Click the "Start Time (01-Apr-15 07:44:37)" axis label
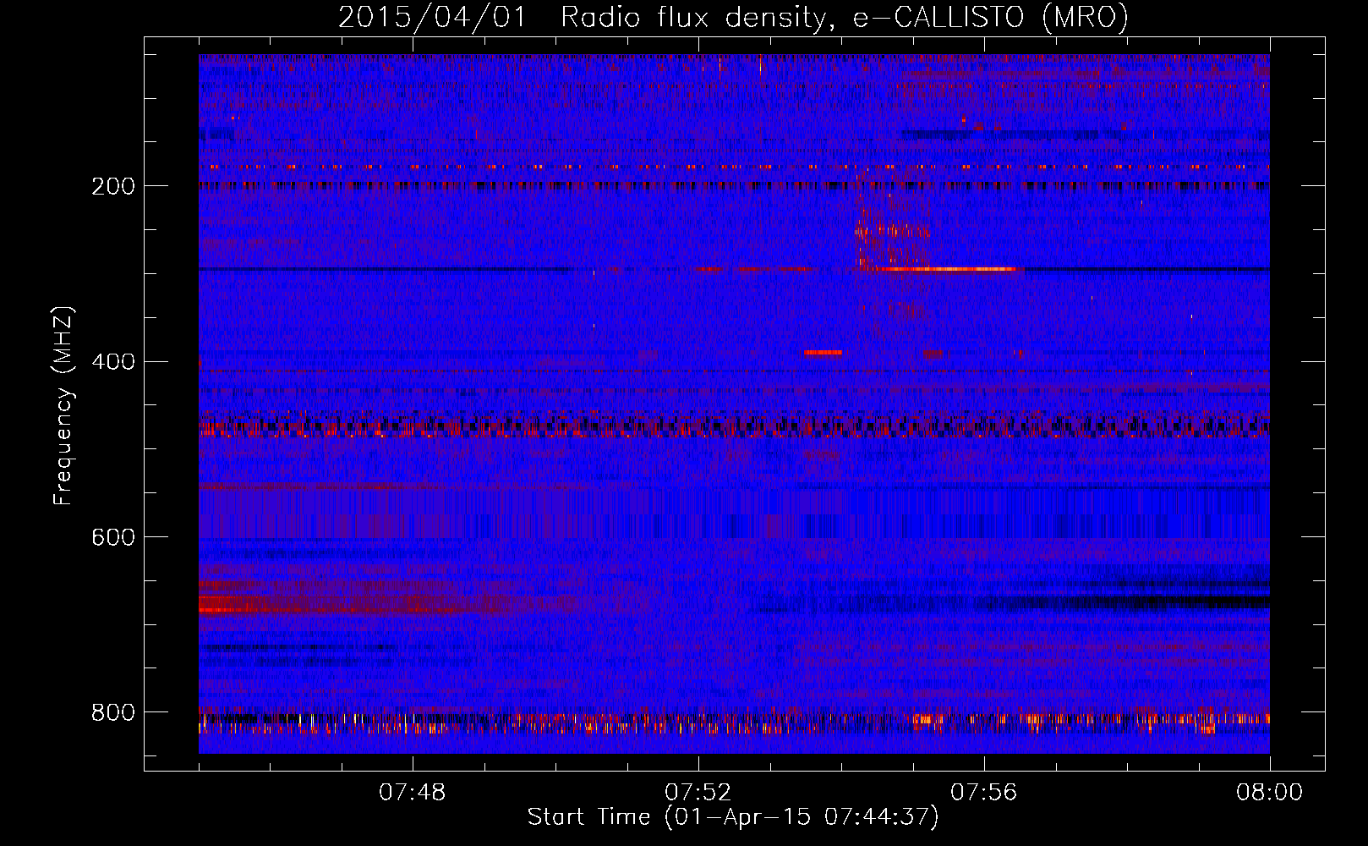The width and height of the screenshot is (1368, 846). click(733, 817)
